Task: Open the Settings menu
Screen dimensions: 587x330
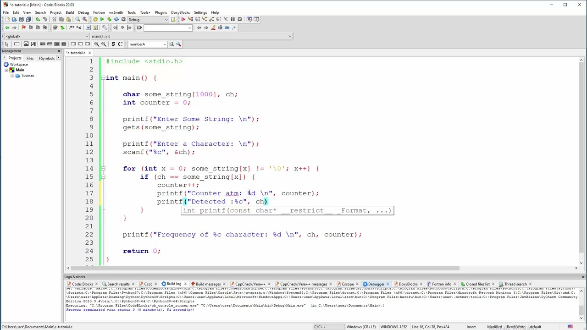Action: click(200, 12)
